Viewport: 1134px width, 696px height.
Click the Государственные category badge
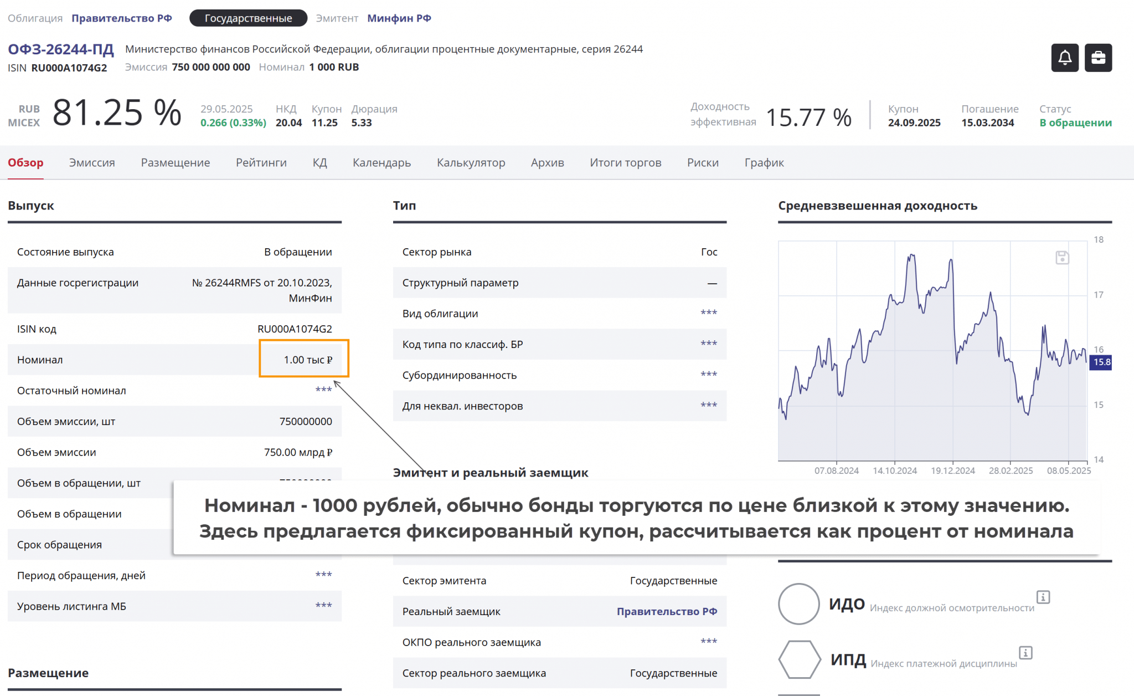[x=248, y=18]
